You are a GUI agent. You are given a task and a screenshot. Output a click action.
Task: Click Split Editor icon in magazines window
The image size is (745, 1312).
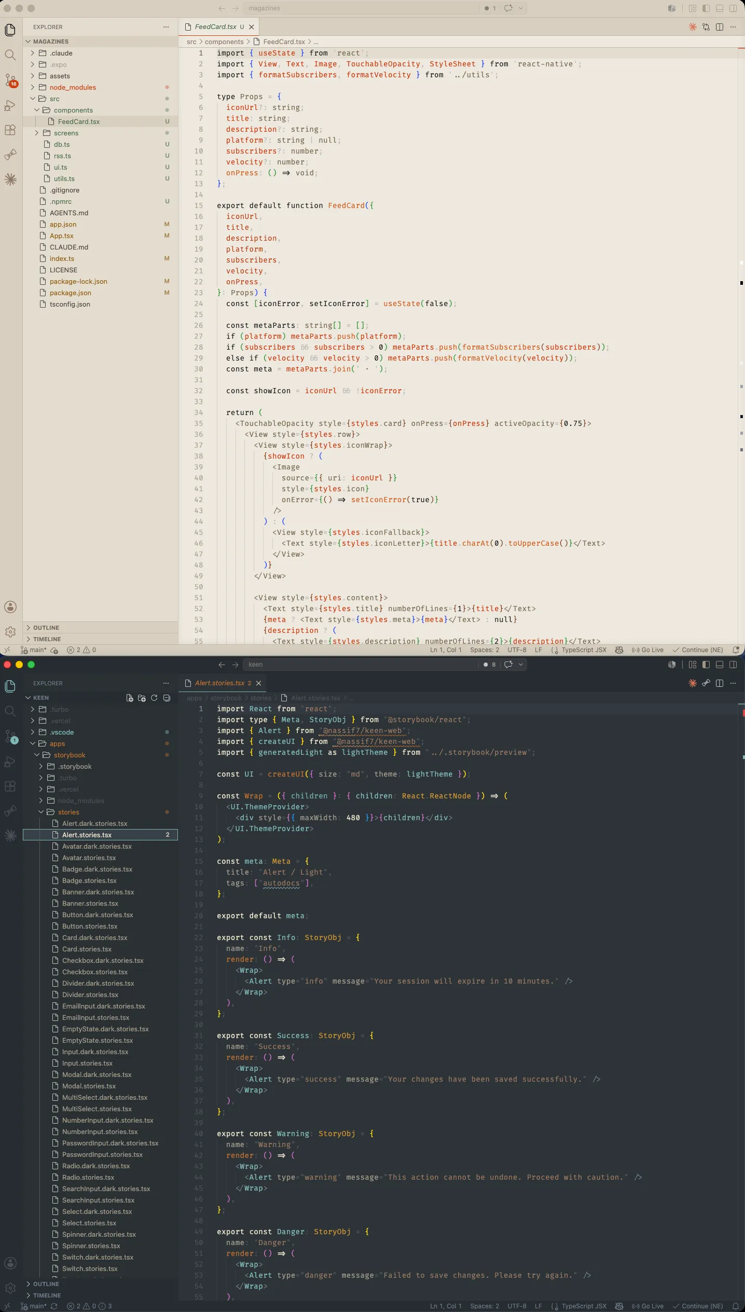tap(720, 27)
